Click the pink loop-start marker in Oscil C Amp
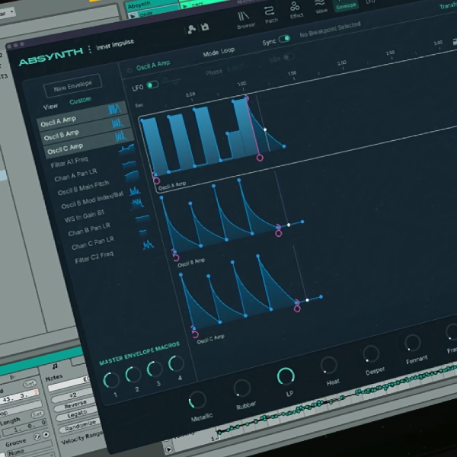 pos(195,334)
